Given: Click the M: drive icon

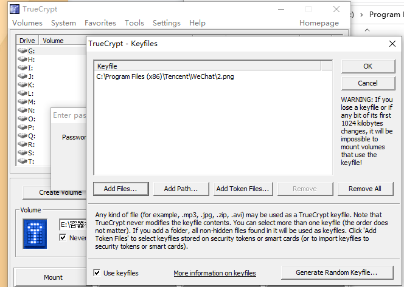Looking at the screenshot, I should click(23, 102).
